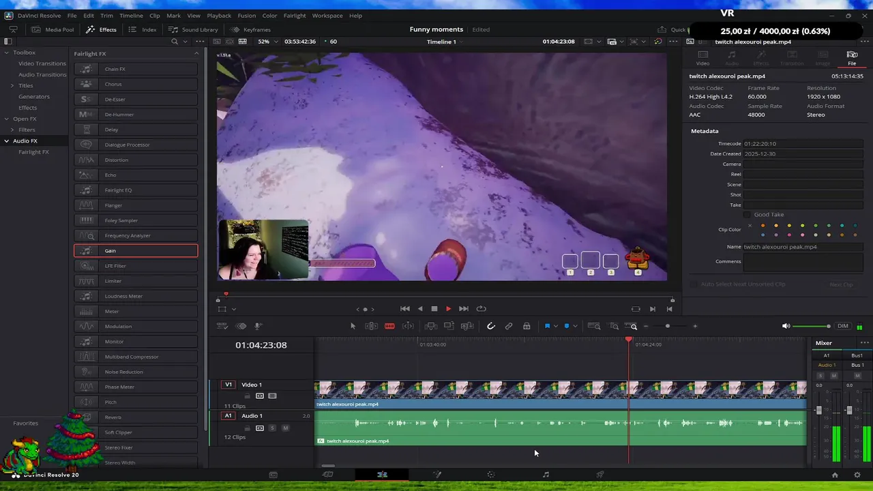Open the Color page icon
This screenshot has width=873, height=491.
click(x=491, y=475)
